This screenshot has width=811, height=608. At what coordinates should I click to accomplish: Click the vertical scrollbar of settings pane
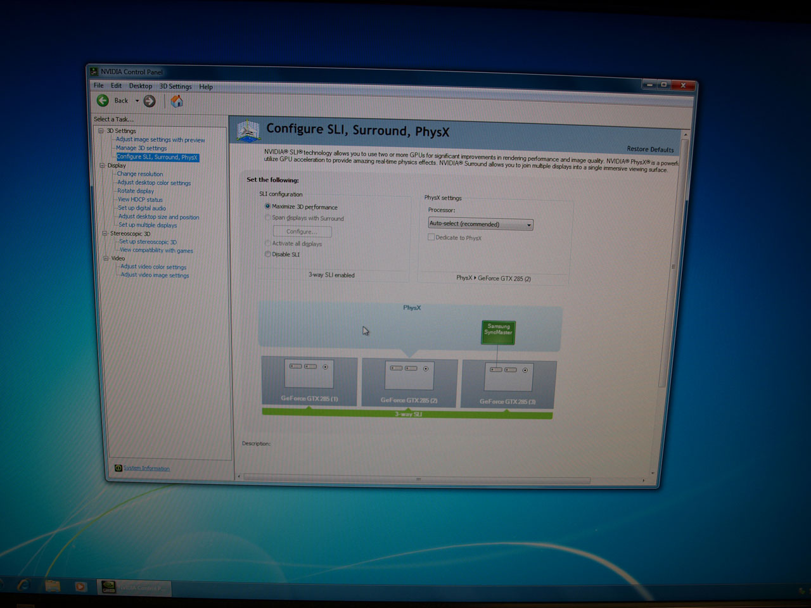tap(673, 266)
